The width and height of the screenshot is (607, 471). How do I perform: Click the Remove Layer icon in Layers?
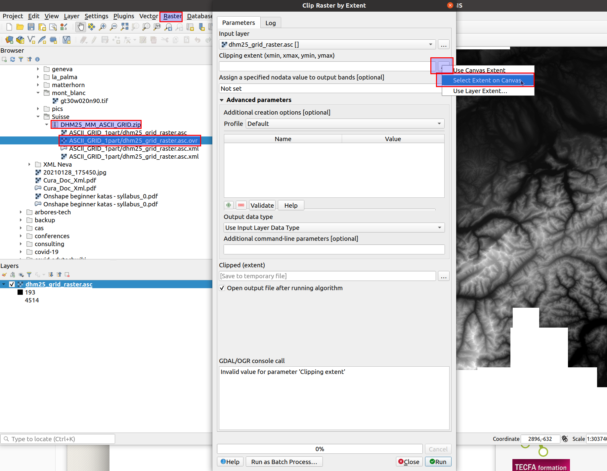click(67, 275)
